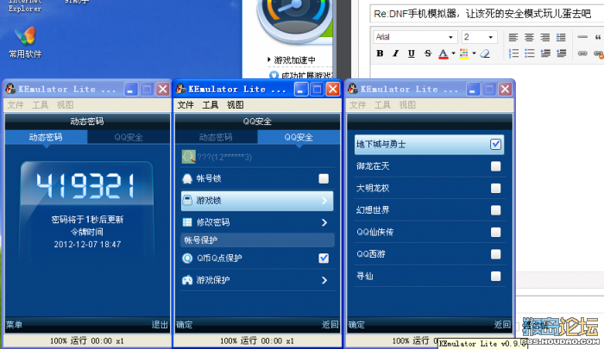Click the gamepad icon beside 游戏保护
This screenshot has width=604, height=349.
pyautogui.click(x=187, y=280)
